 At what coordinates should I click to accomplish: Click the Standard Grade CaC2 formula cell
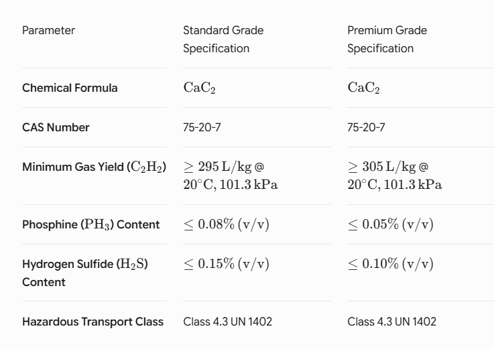pyautogui.click(x=200, y=88)
